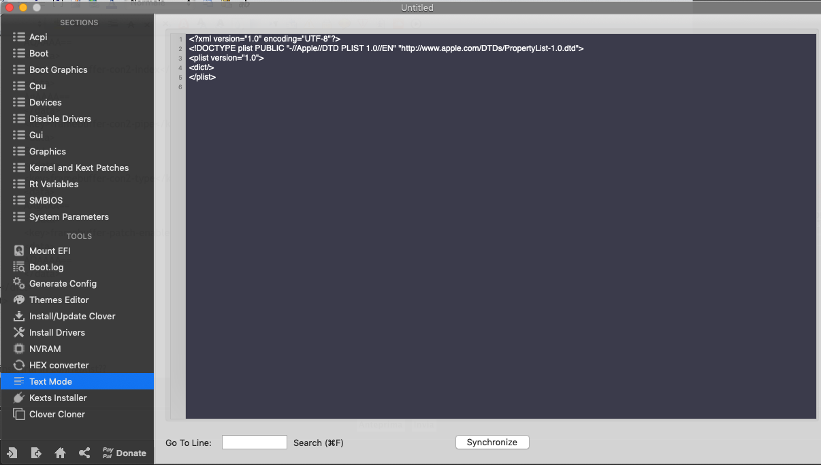Image resolution: width=821 pixels, height=465 pixels.
Task: Open the Clover Cloner tool
Action: point(77,414)
